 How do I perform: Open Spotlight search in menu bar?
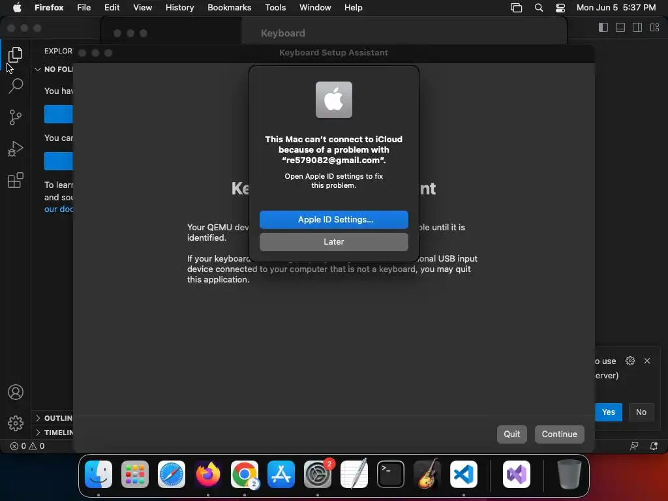pos(538,7)
